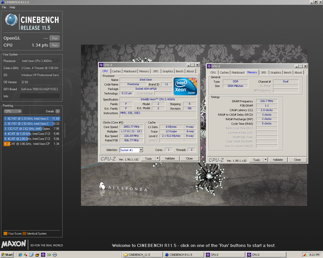Viewport: 323px width, 258px height.
Task: Click the left panel resize grip handle
Action: coord(65,131)
